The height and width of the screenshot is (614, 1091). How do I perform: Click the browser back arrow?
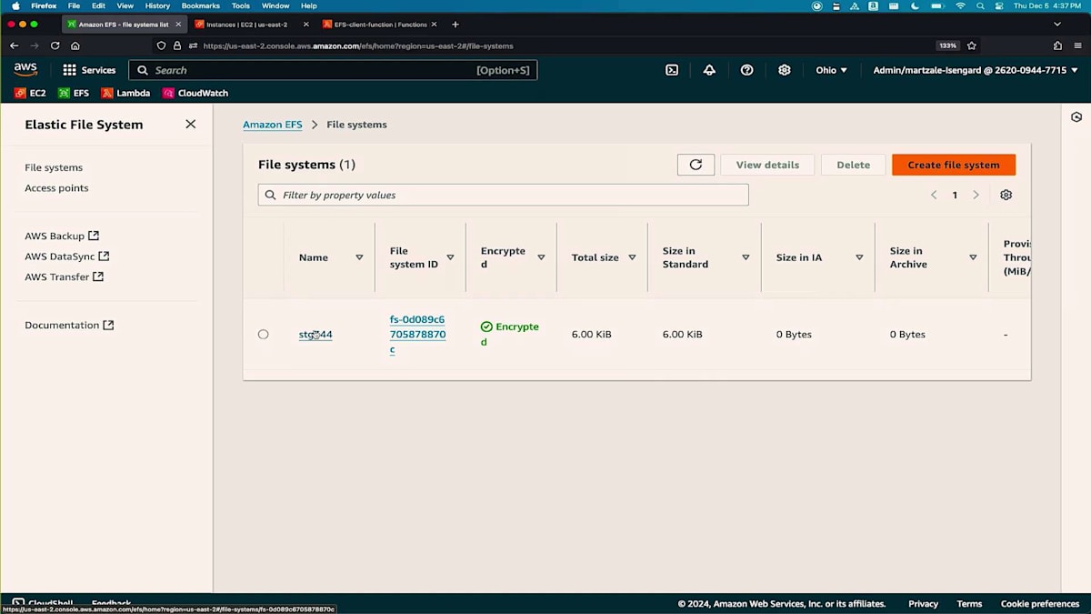(x=14, y=45)
